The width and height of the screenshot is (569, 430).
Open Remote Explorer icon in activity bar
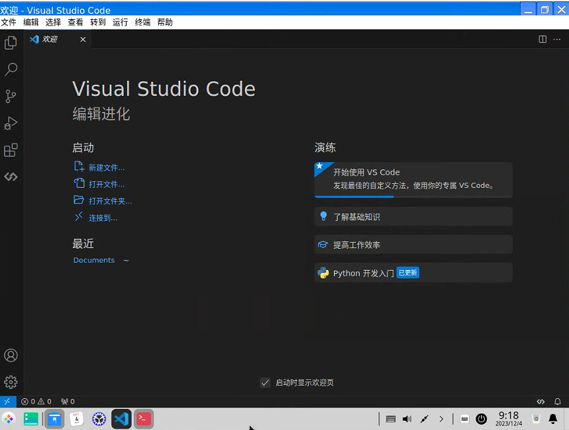coord(11,177)
